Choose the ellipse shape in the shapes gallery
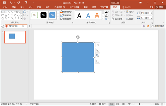This screenshot has height=106, width=166. (x=19, y=12)
